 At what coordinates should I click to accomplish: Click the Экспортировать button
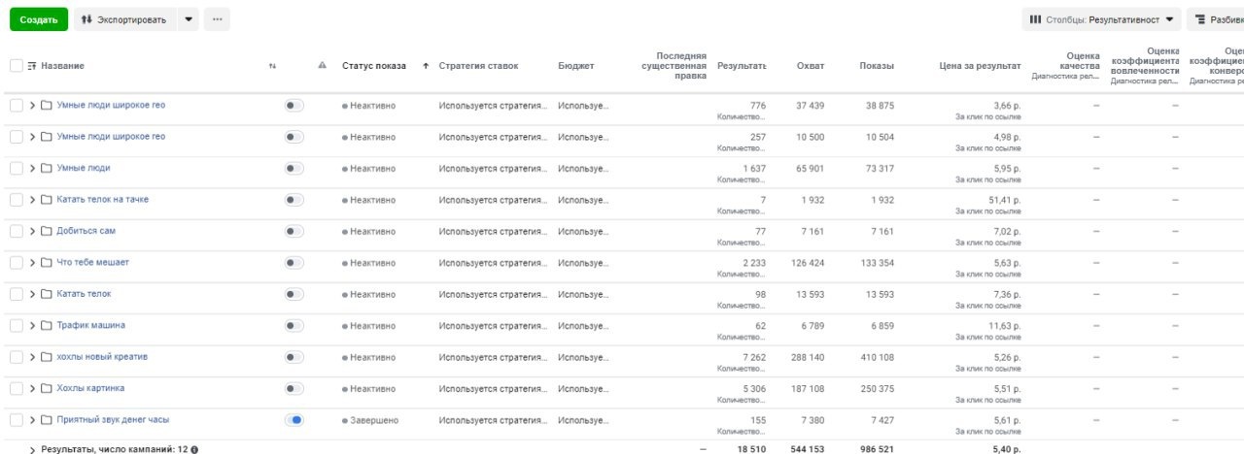(x=125, y=19)
